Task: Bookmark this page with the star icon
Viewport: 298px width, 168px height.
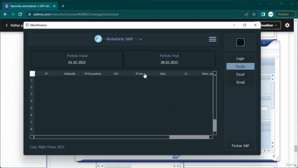Action: 254,14
